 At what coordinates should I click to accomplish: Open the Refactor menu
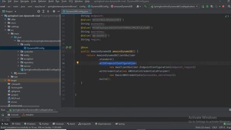pos(42,1)
